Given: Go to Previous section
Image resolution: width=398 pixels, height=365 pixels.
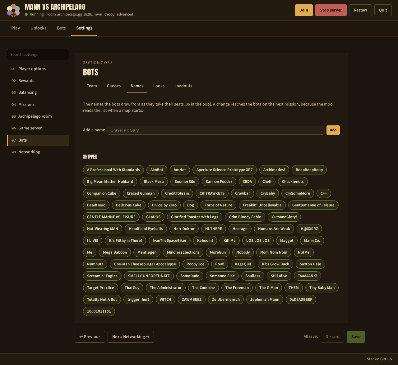Looking at the screenshot, I should [90, 337].
